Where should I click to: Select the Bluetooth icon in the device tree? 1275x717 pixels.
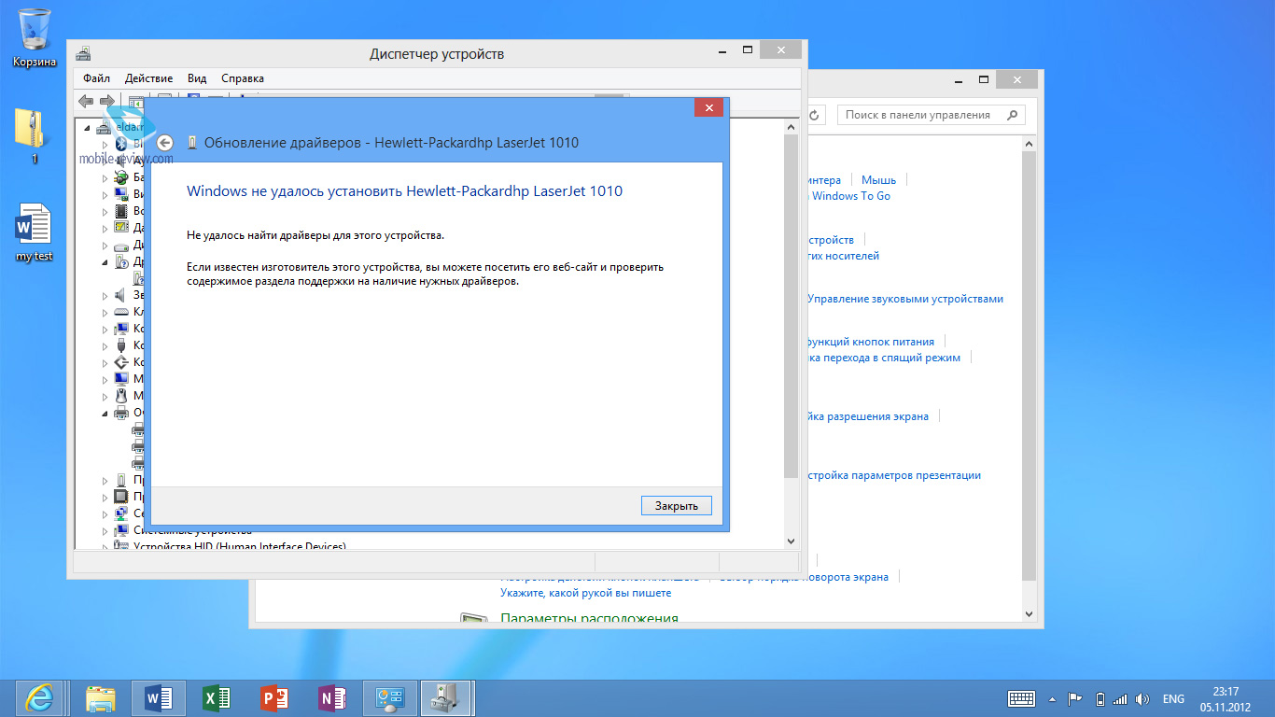tap(121, 144)
